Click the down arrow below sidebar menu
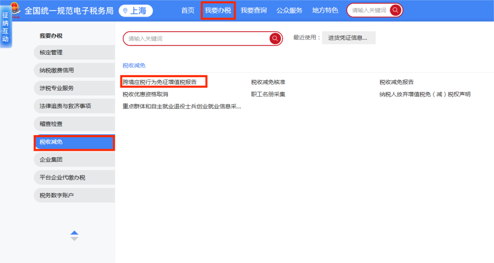This screenshot has height=263, width=494. coord(74,239)
